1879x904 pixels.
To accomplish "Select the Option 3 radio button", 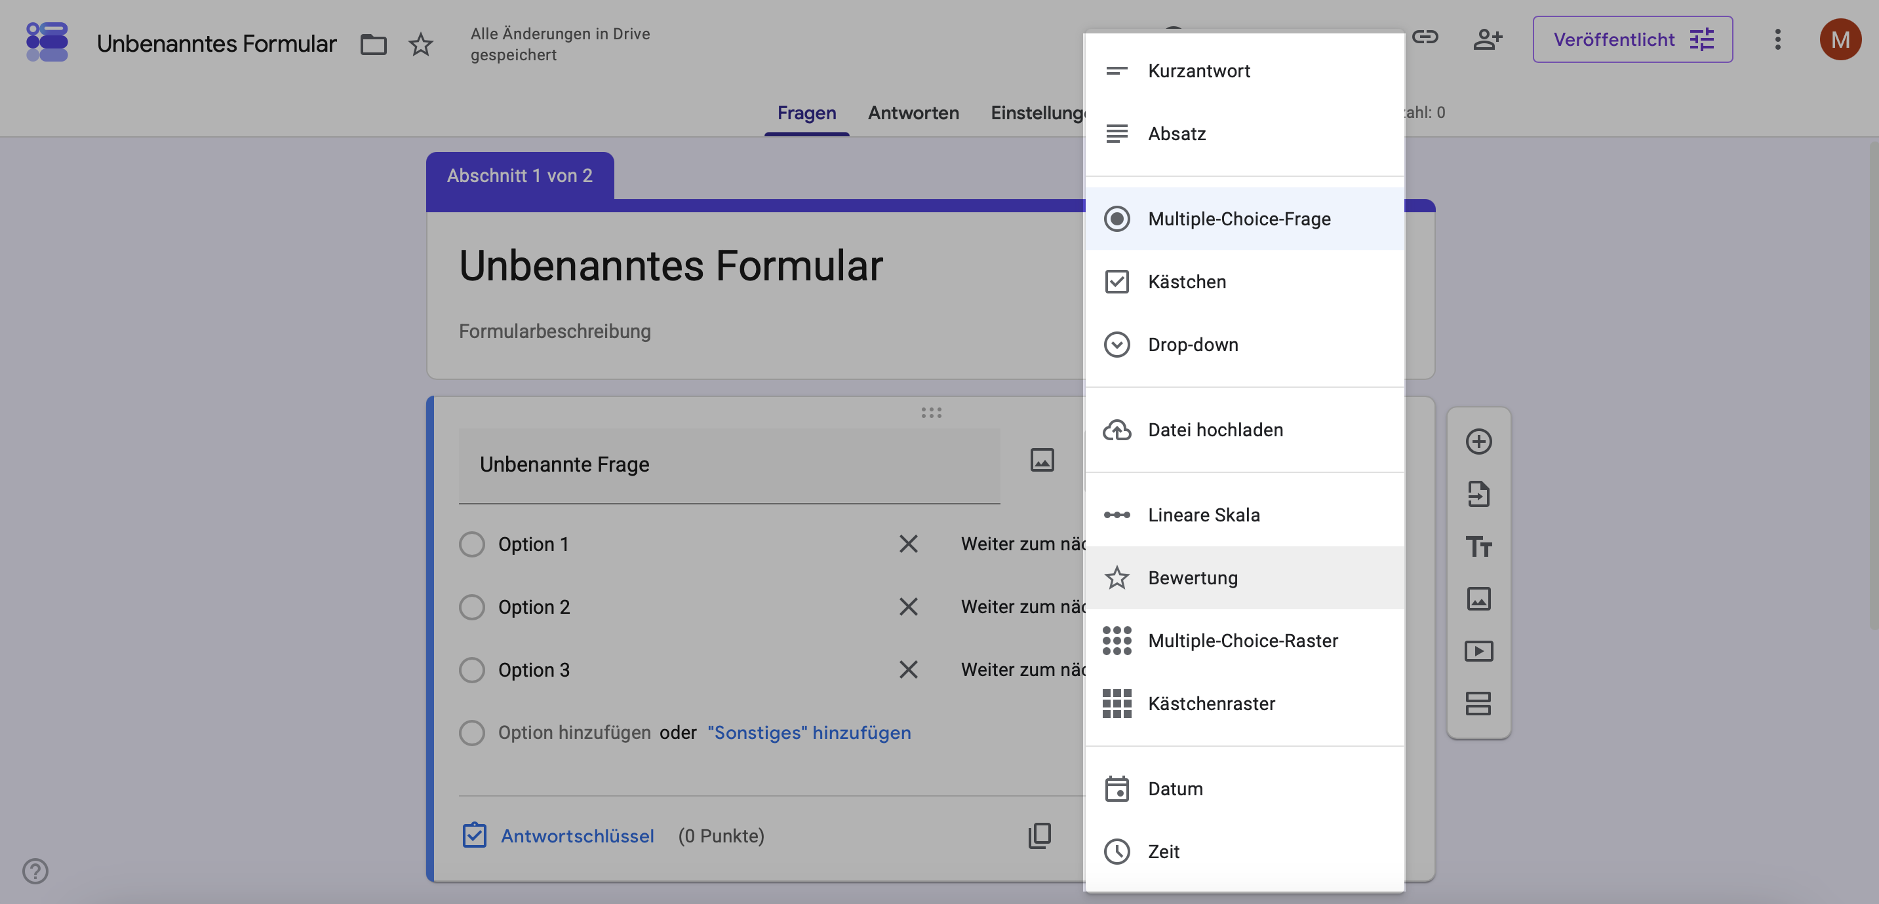I will [x=472, y=669].
